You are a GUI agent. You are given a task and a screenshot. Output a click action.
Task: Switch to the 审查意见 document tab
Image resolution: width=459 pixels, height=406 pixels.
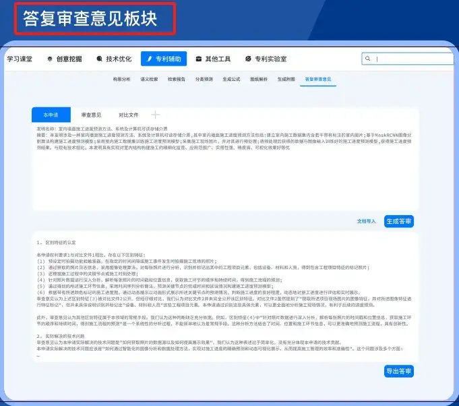(91, 115)
